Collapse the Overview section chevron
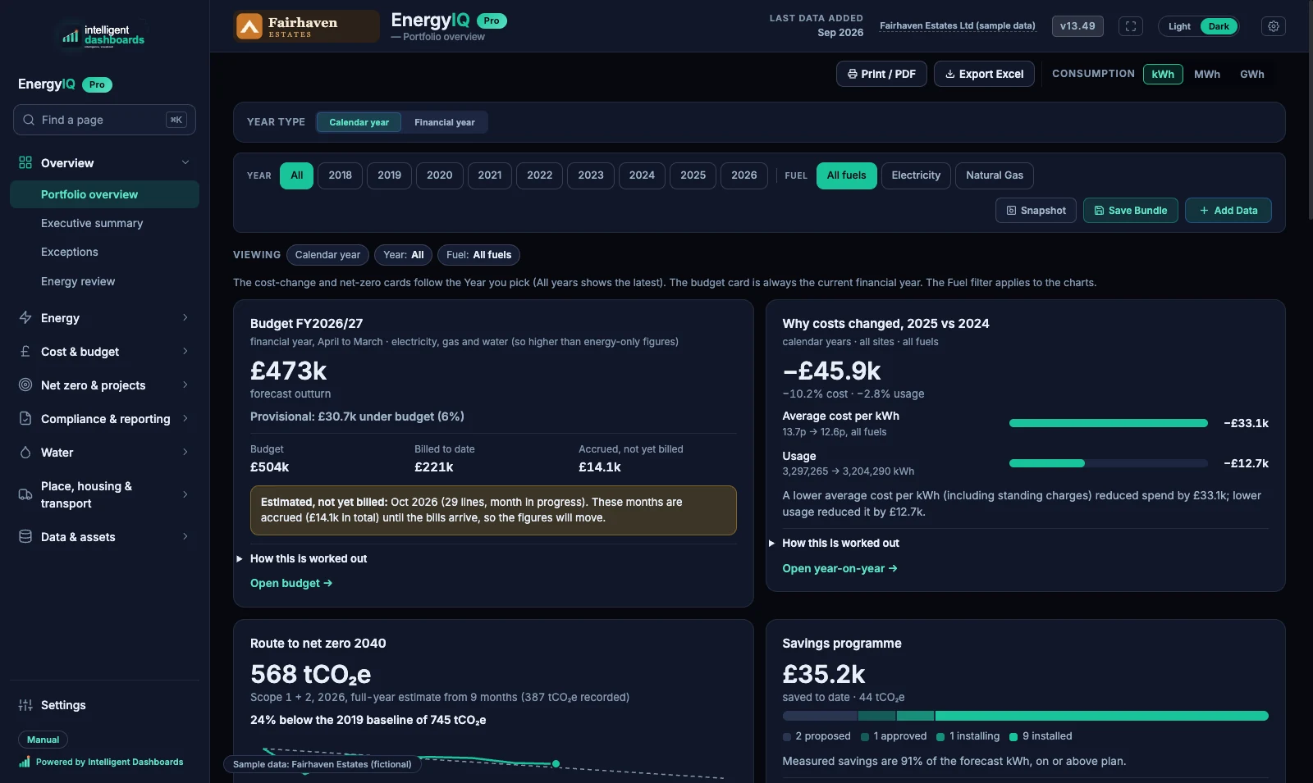 coord(185,162)
